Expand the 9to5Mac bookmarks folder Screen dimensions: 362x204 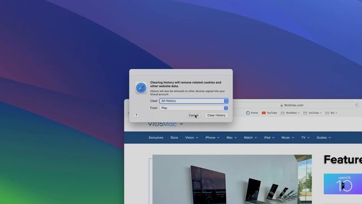290,113
